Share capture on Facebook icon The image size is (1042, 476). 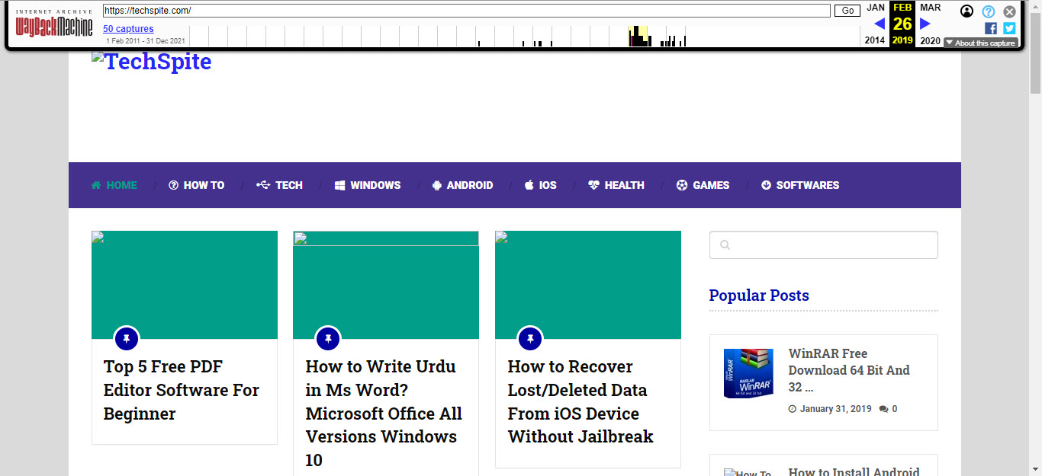(991, 28)
